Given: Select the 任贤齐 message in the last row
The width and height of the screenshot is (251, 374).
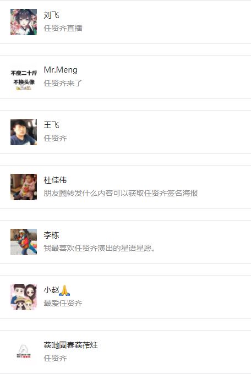Looking at the screenshot, I should (55, 358).
